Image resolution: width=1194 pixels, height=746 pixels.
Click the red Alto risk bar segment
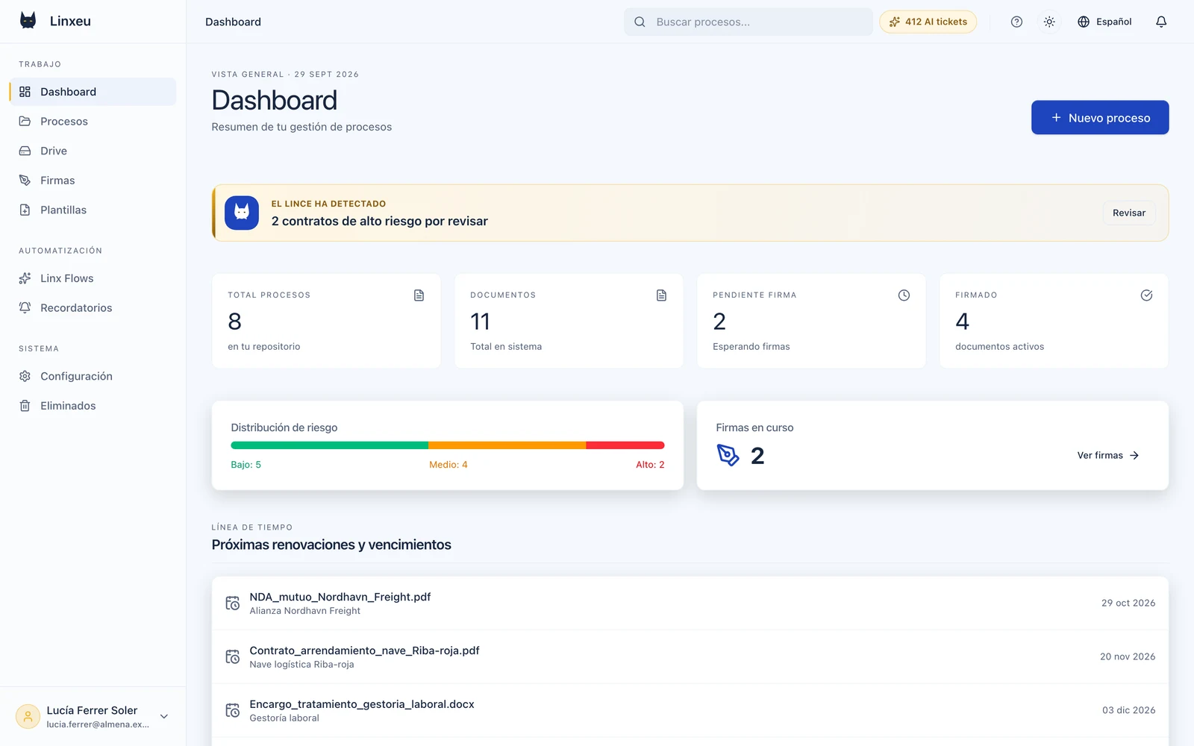click(625, 445)
